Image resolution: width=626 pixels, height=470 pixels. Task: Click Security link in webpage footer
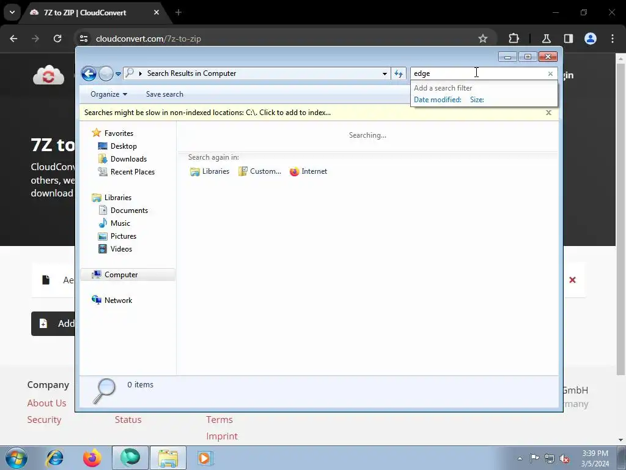44,420
